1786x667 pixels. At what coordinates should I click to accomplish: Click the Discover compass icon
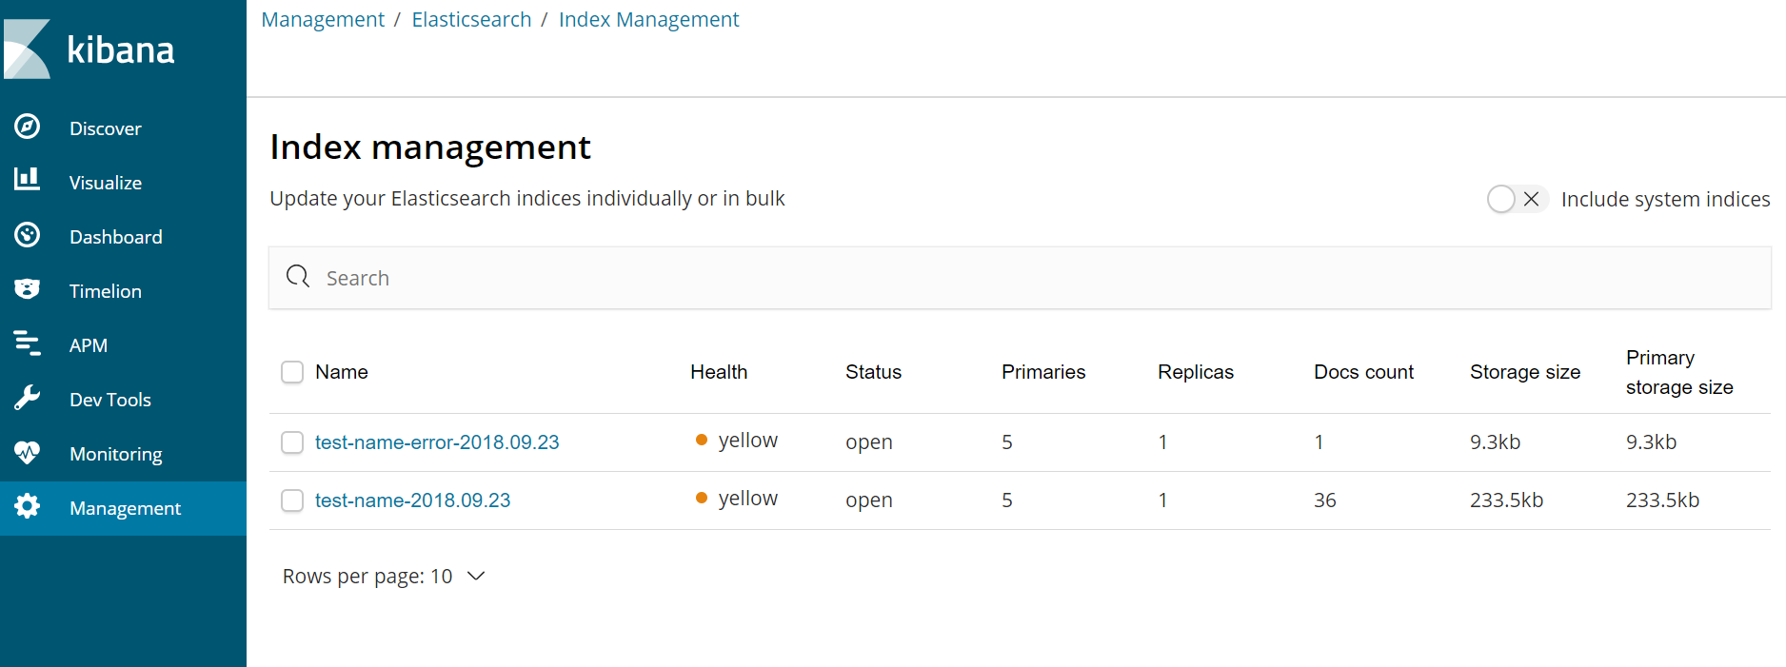click(28, 127)
